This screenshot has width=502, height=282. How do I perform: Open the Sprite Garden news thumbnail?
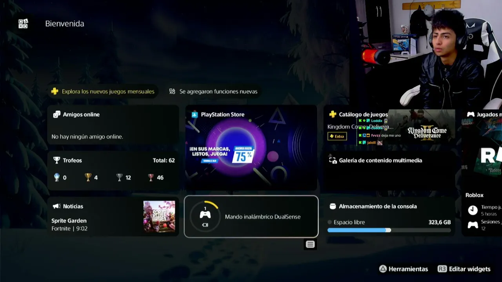pos(159,217)
